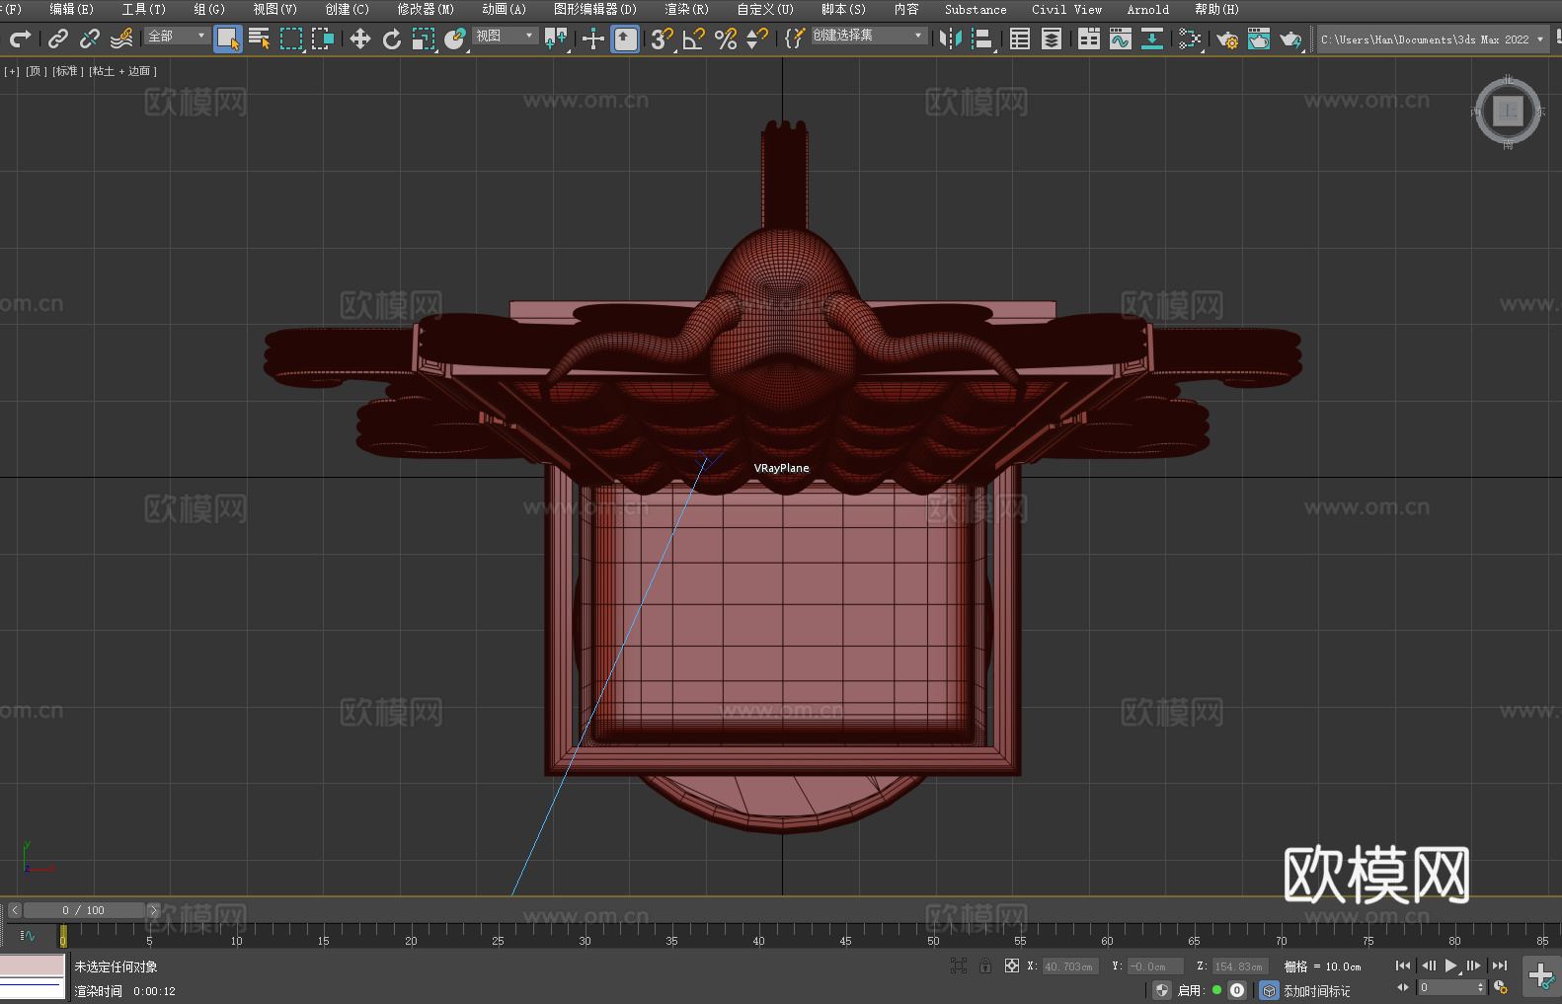Toggle the Selection Lock padlock
Image resolution: width=1562 pixels, height=1004 pixels.
[x=985, y=965]
